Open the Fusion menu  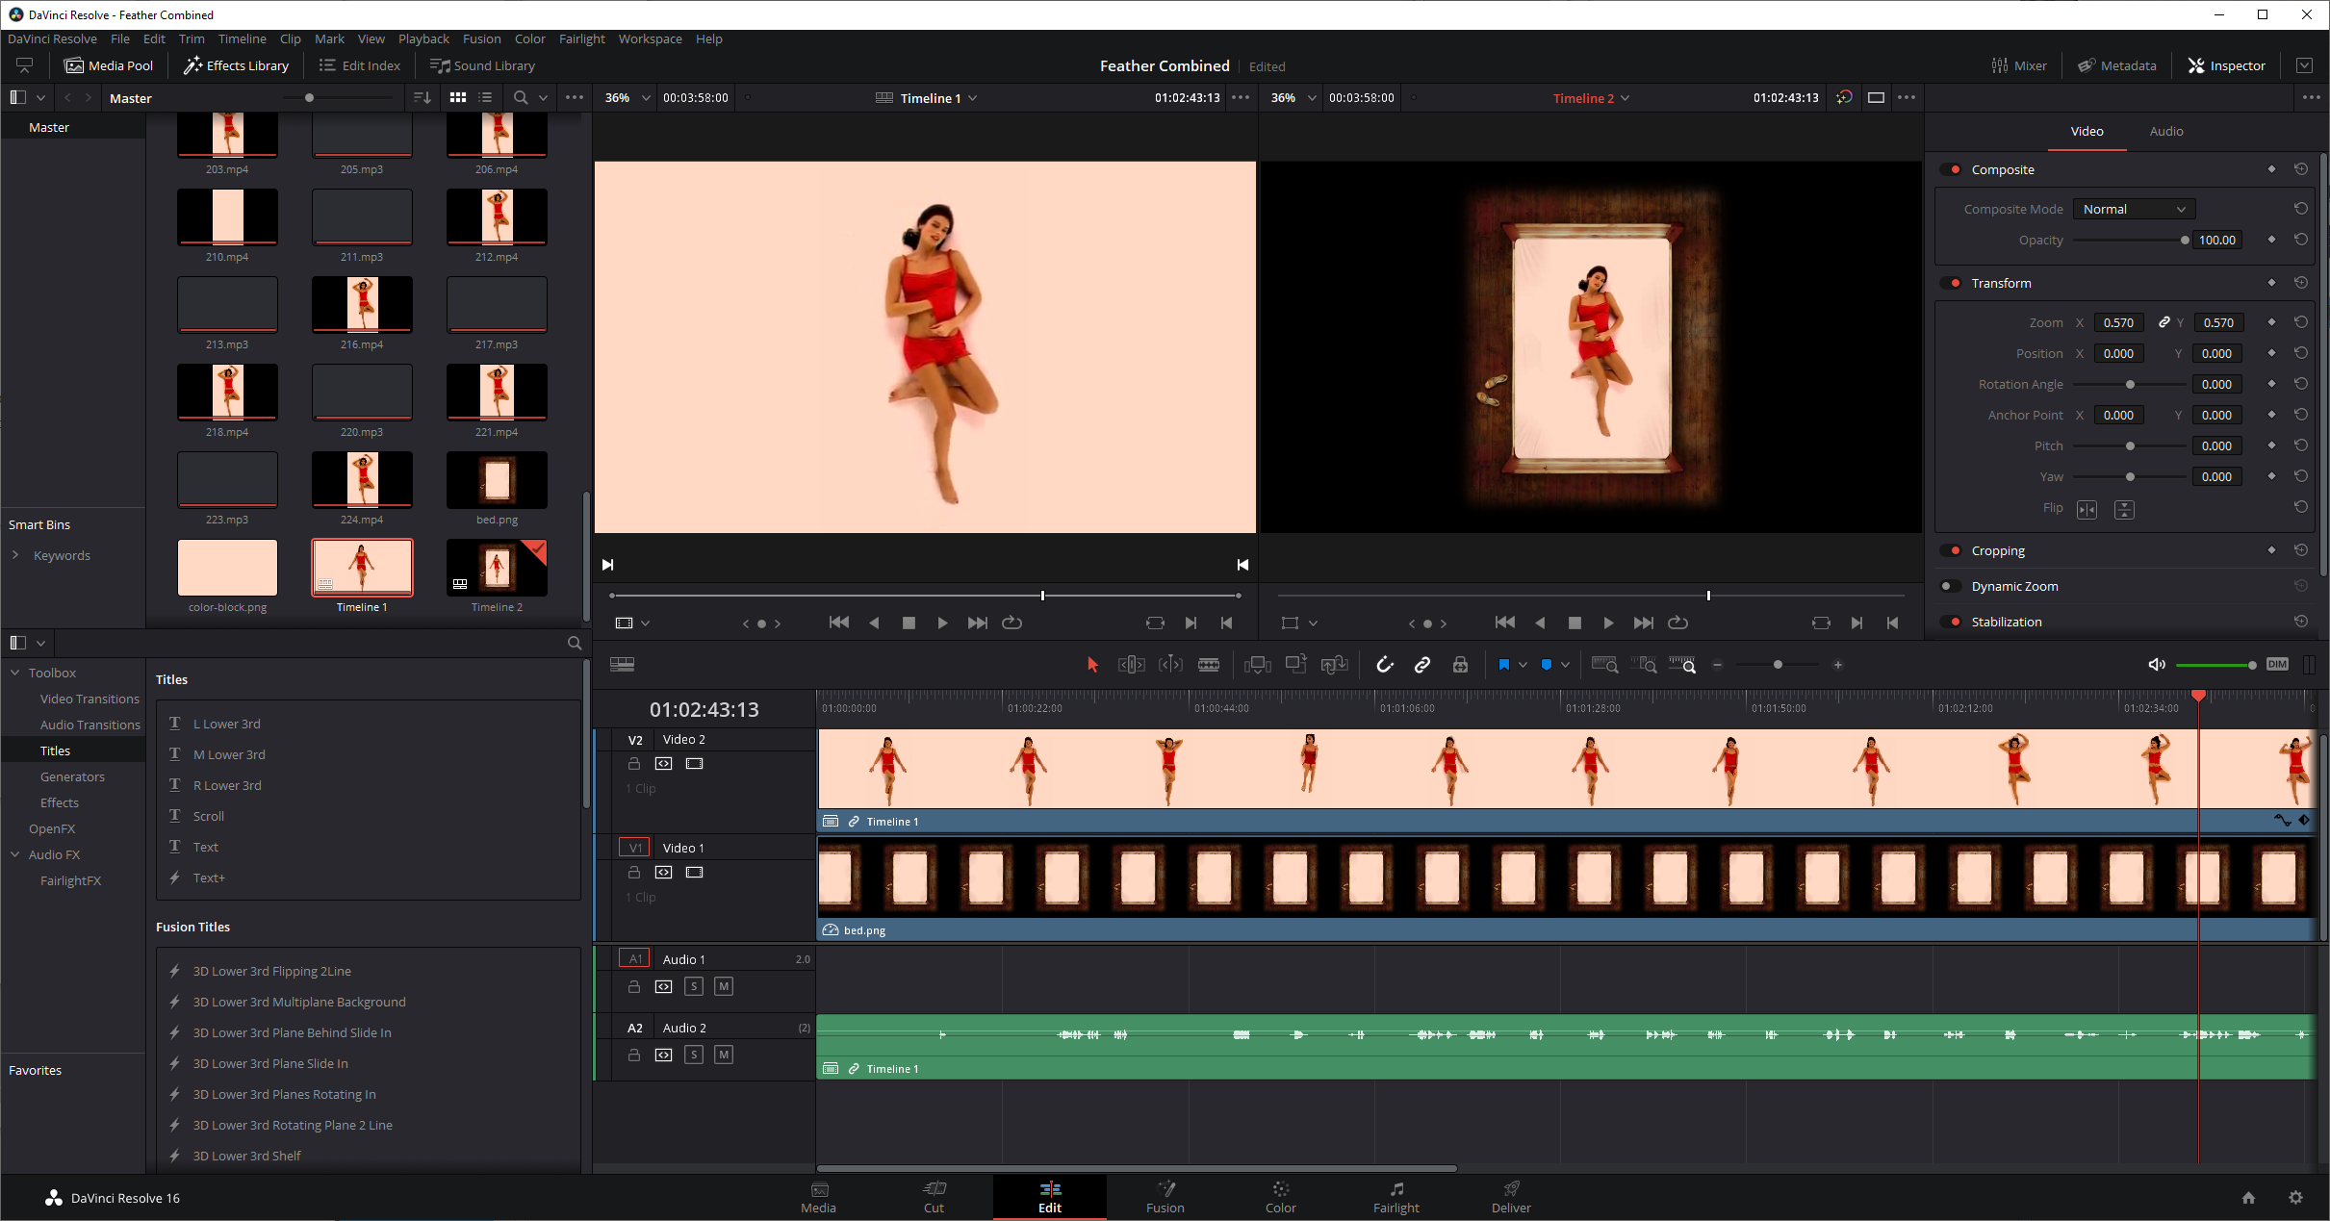[x=481, y=38]
